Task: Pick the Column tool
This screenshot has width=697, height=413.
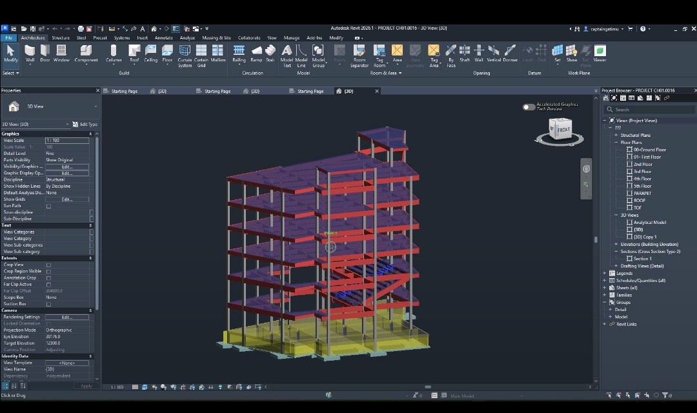Action: point(114,54)
